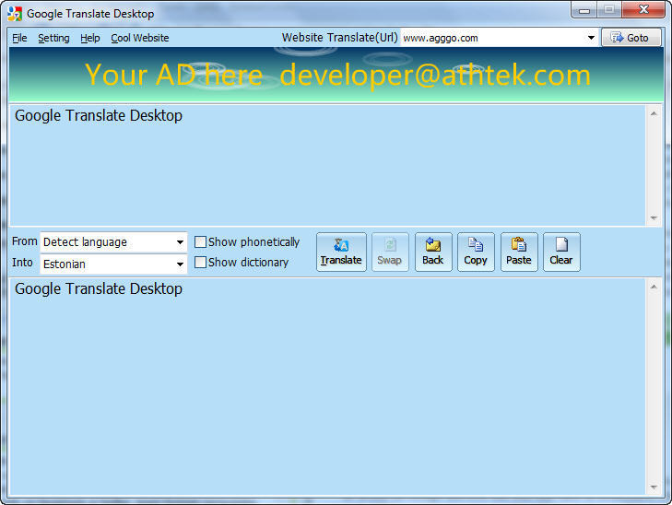Click the ad banner with developer@athtek.com
Screen dimensions: 672x505
point(336,75)
